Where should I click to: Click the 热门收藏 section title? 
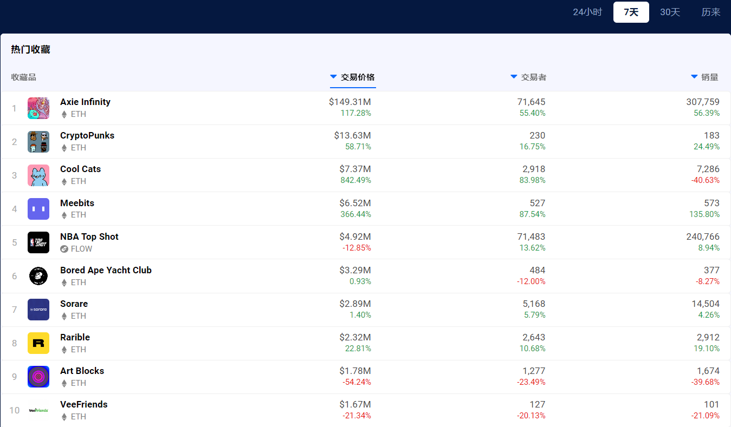click(x=30, y=49)
